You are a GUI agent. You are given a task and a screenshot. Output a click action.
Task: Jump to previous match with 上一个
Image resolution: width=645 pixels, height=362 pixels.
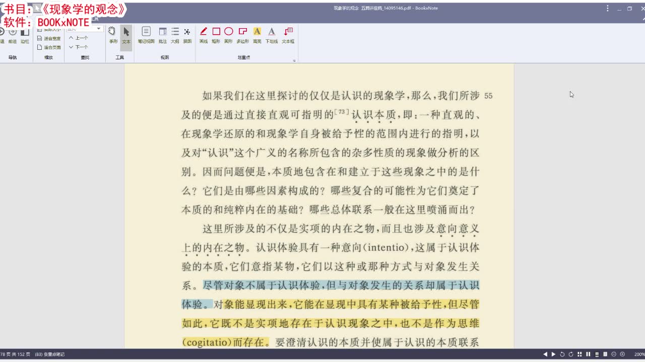(x=78, y=38)
